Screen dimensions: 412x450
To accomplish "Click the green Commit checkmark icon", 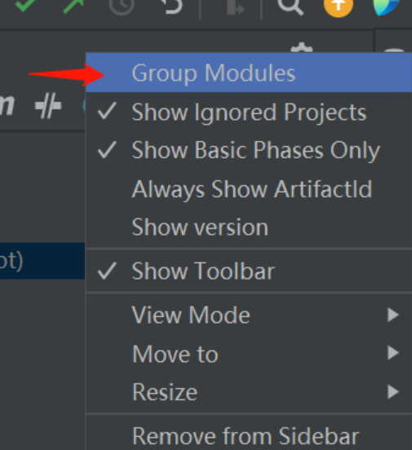I will [25, 5].
